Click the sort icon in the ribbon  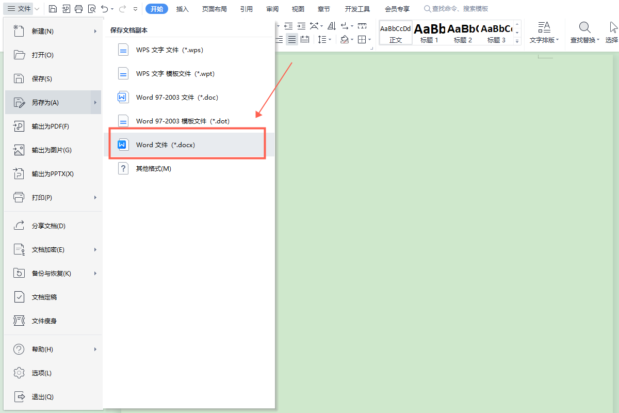332,25
